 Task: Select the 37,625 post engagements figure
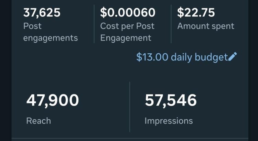click(42, 13)
